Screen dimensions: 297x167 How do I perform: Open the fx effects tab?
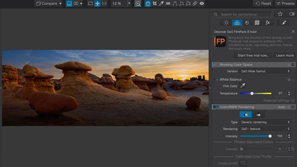click(x=267, y=23)
